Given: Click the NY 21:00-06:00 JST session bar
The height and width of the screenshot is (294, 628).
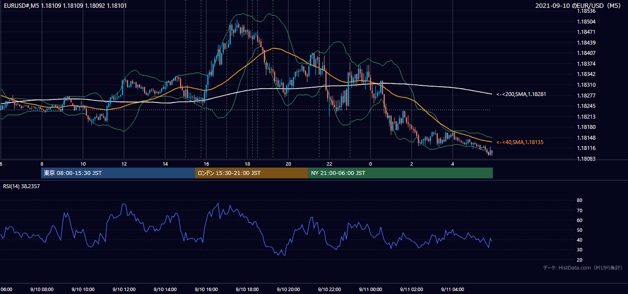Looking at the screenshot, I should click(400, 173).
